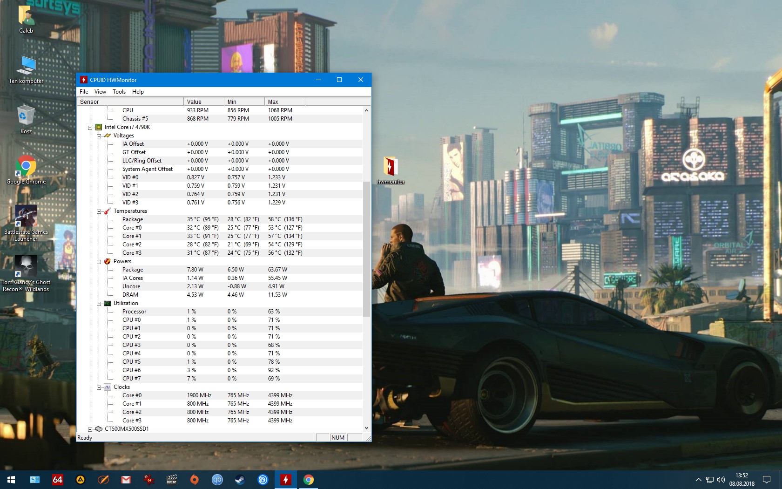Click the Uplay taskbar icon
The width and height of the screenshot is (782, 489).
263,480
